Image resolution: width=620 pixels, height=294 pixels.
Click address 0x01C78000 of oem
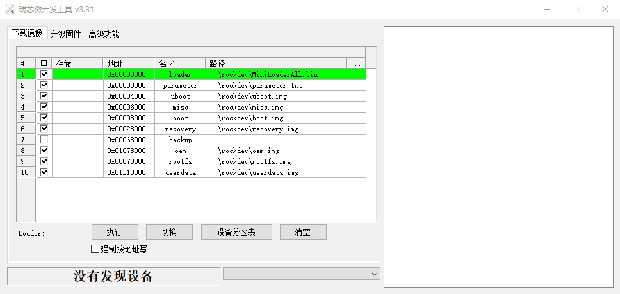click(x=129, y=151)
